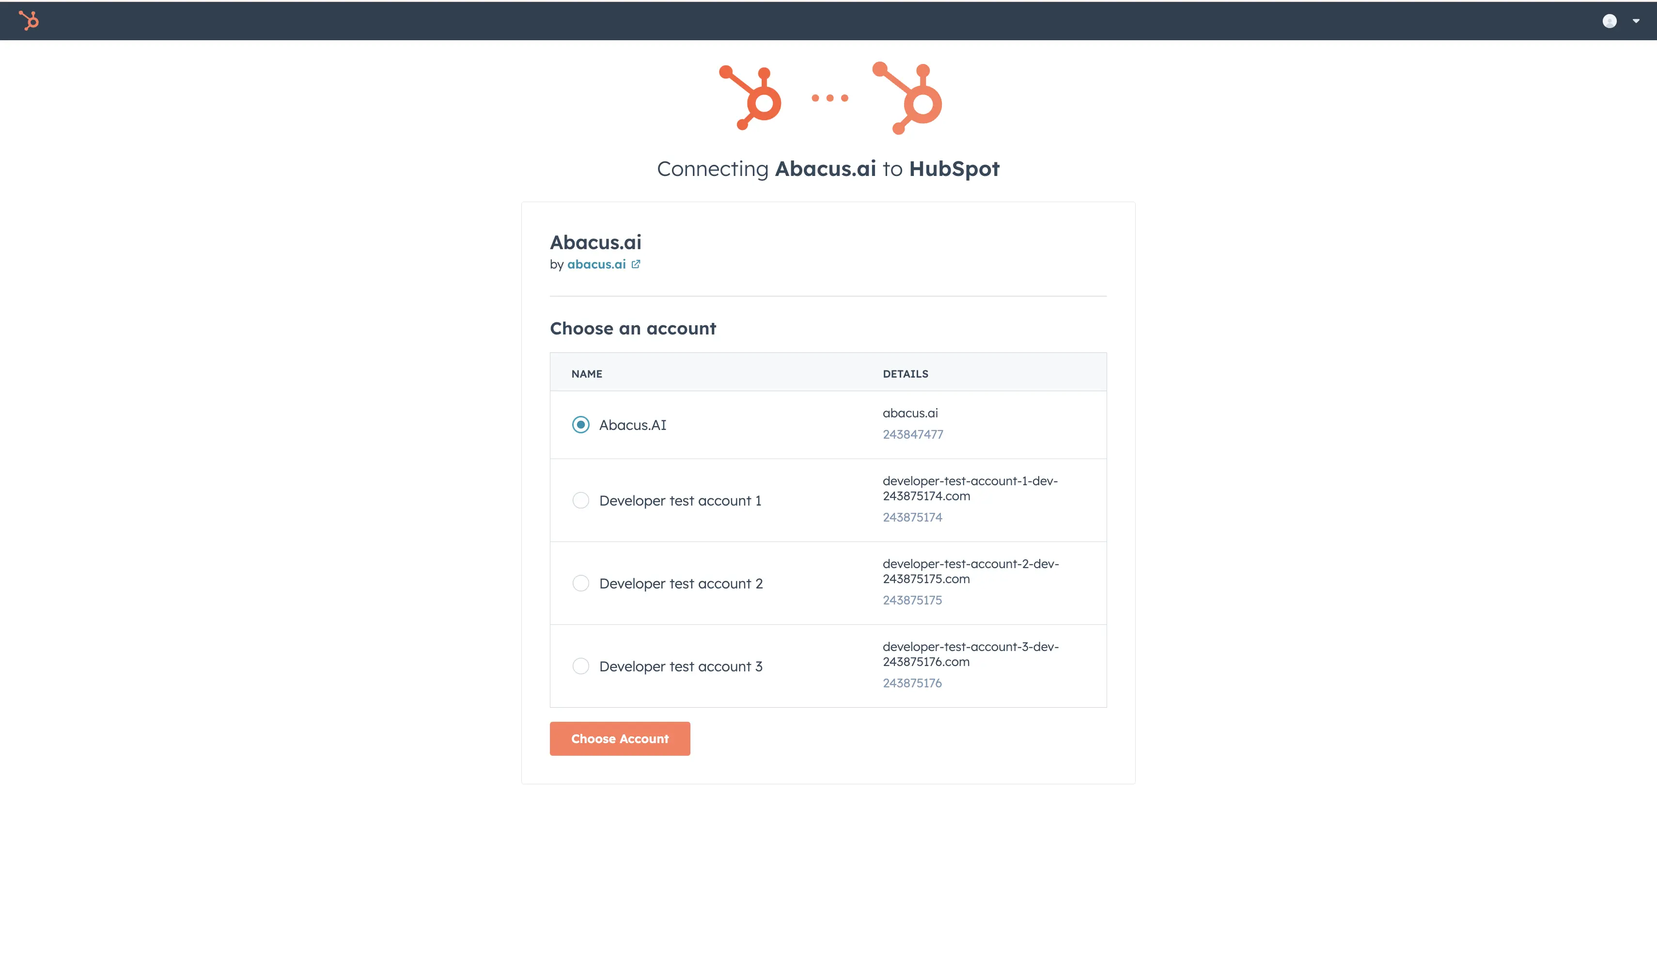The image size is (1657, 953).
Task: Select Developer test account 2 radio button
Action: (580, 583)
